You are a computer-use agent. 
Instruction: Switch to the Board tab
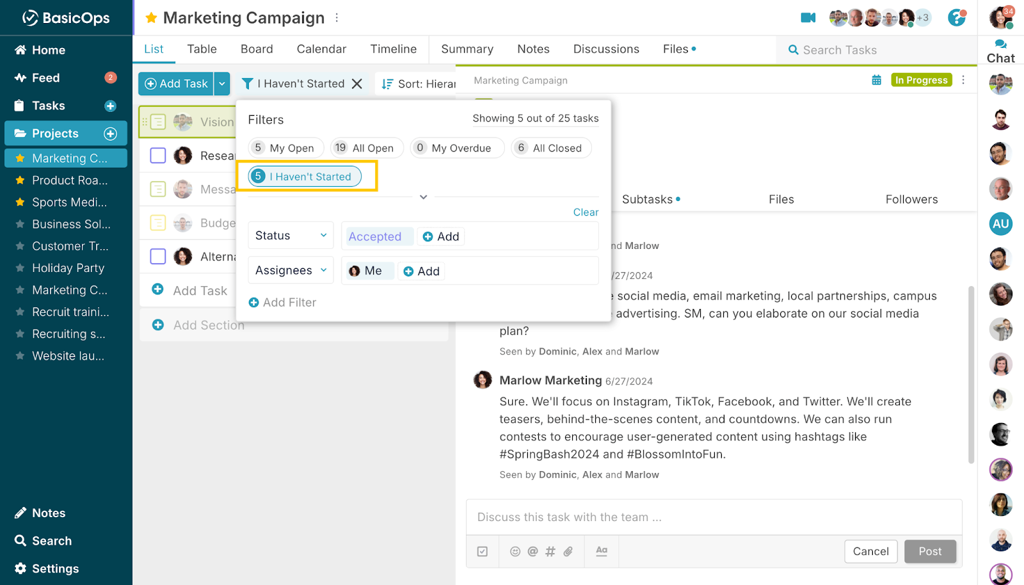pyautogui.click(x=257, y=49)
